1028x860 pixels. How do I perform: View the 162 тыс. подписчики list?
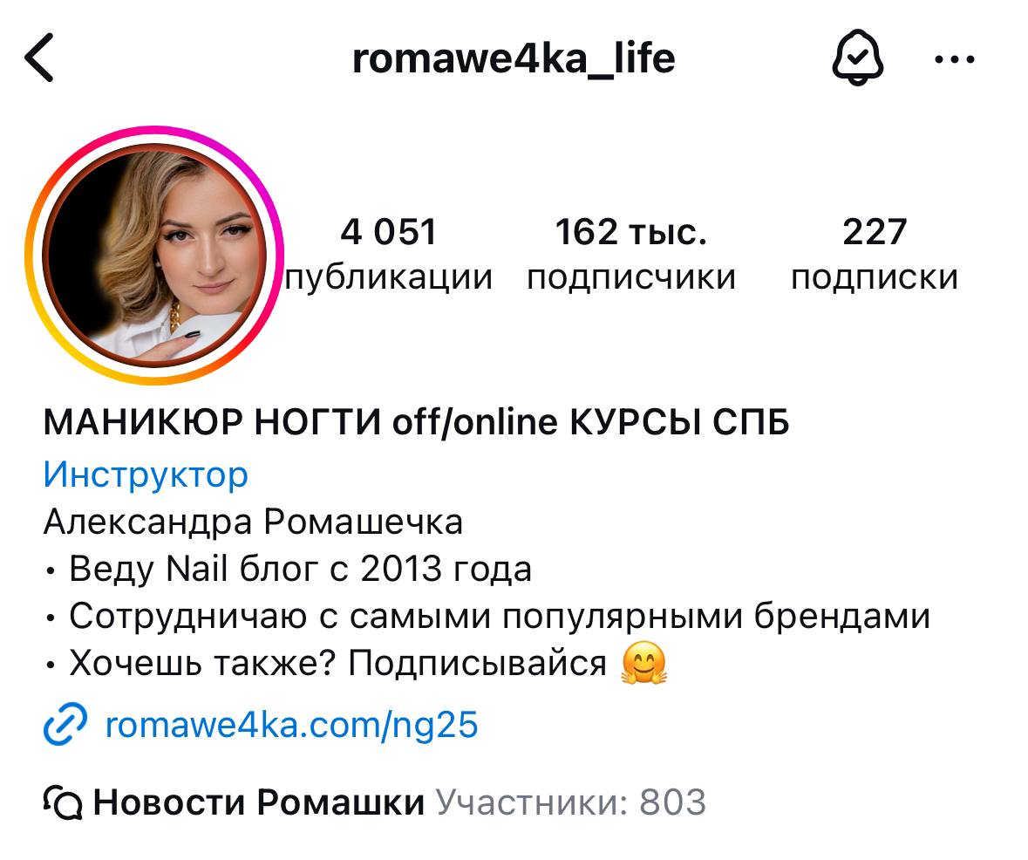(x=631, y=255)
